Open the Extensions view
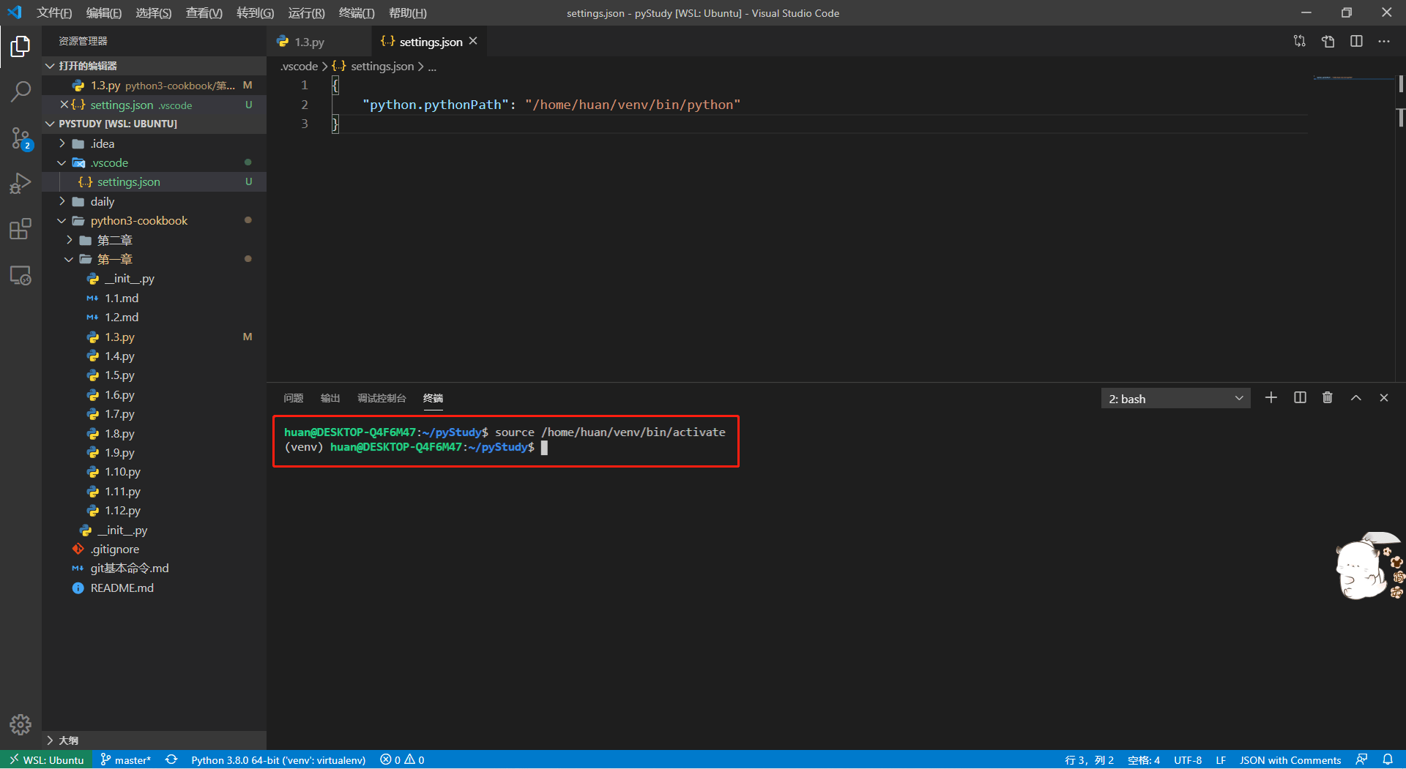 (x=21, y=229)
